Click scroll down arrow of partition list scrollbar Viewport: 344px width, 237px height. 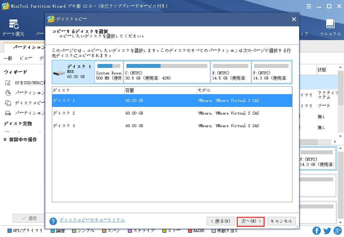tap(340, 136)
